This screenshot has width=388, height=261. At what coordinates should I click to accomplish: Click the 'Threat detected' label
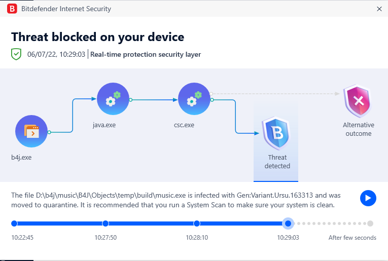(x=277, y=162)
